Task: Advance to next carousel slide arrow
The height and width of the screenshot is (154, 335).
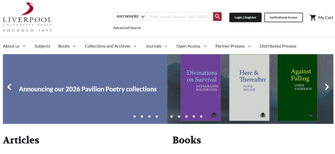Action: click(x=326, y=87)
